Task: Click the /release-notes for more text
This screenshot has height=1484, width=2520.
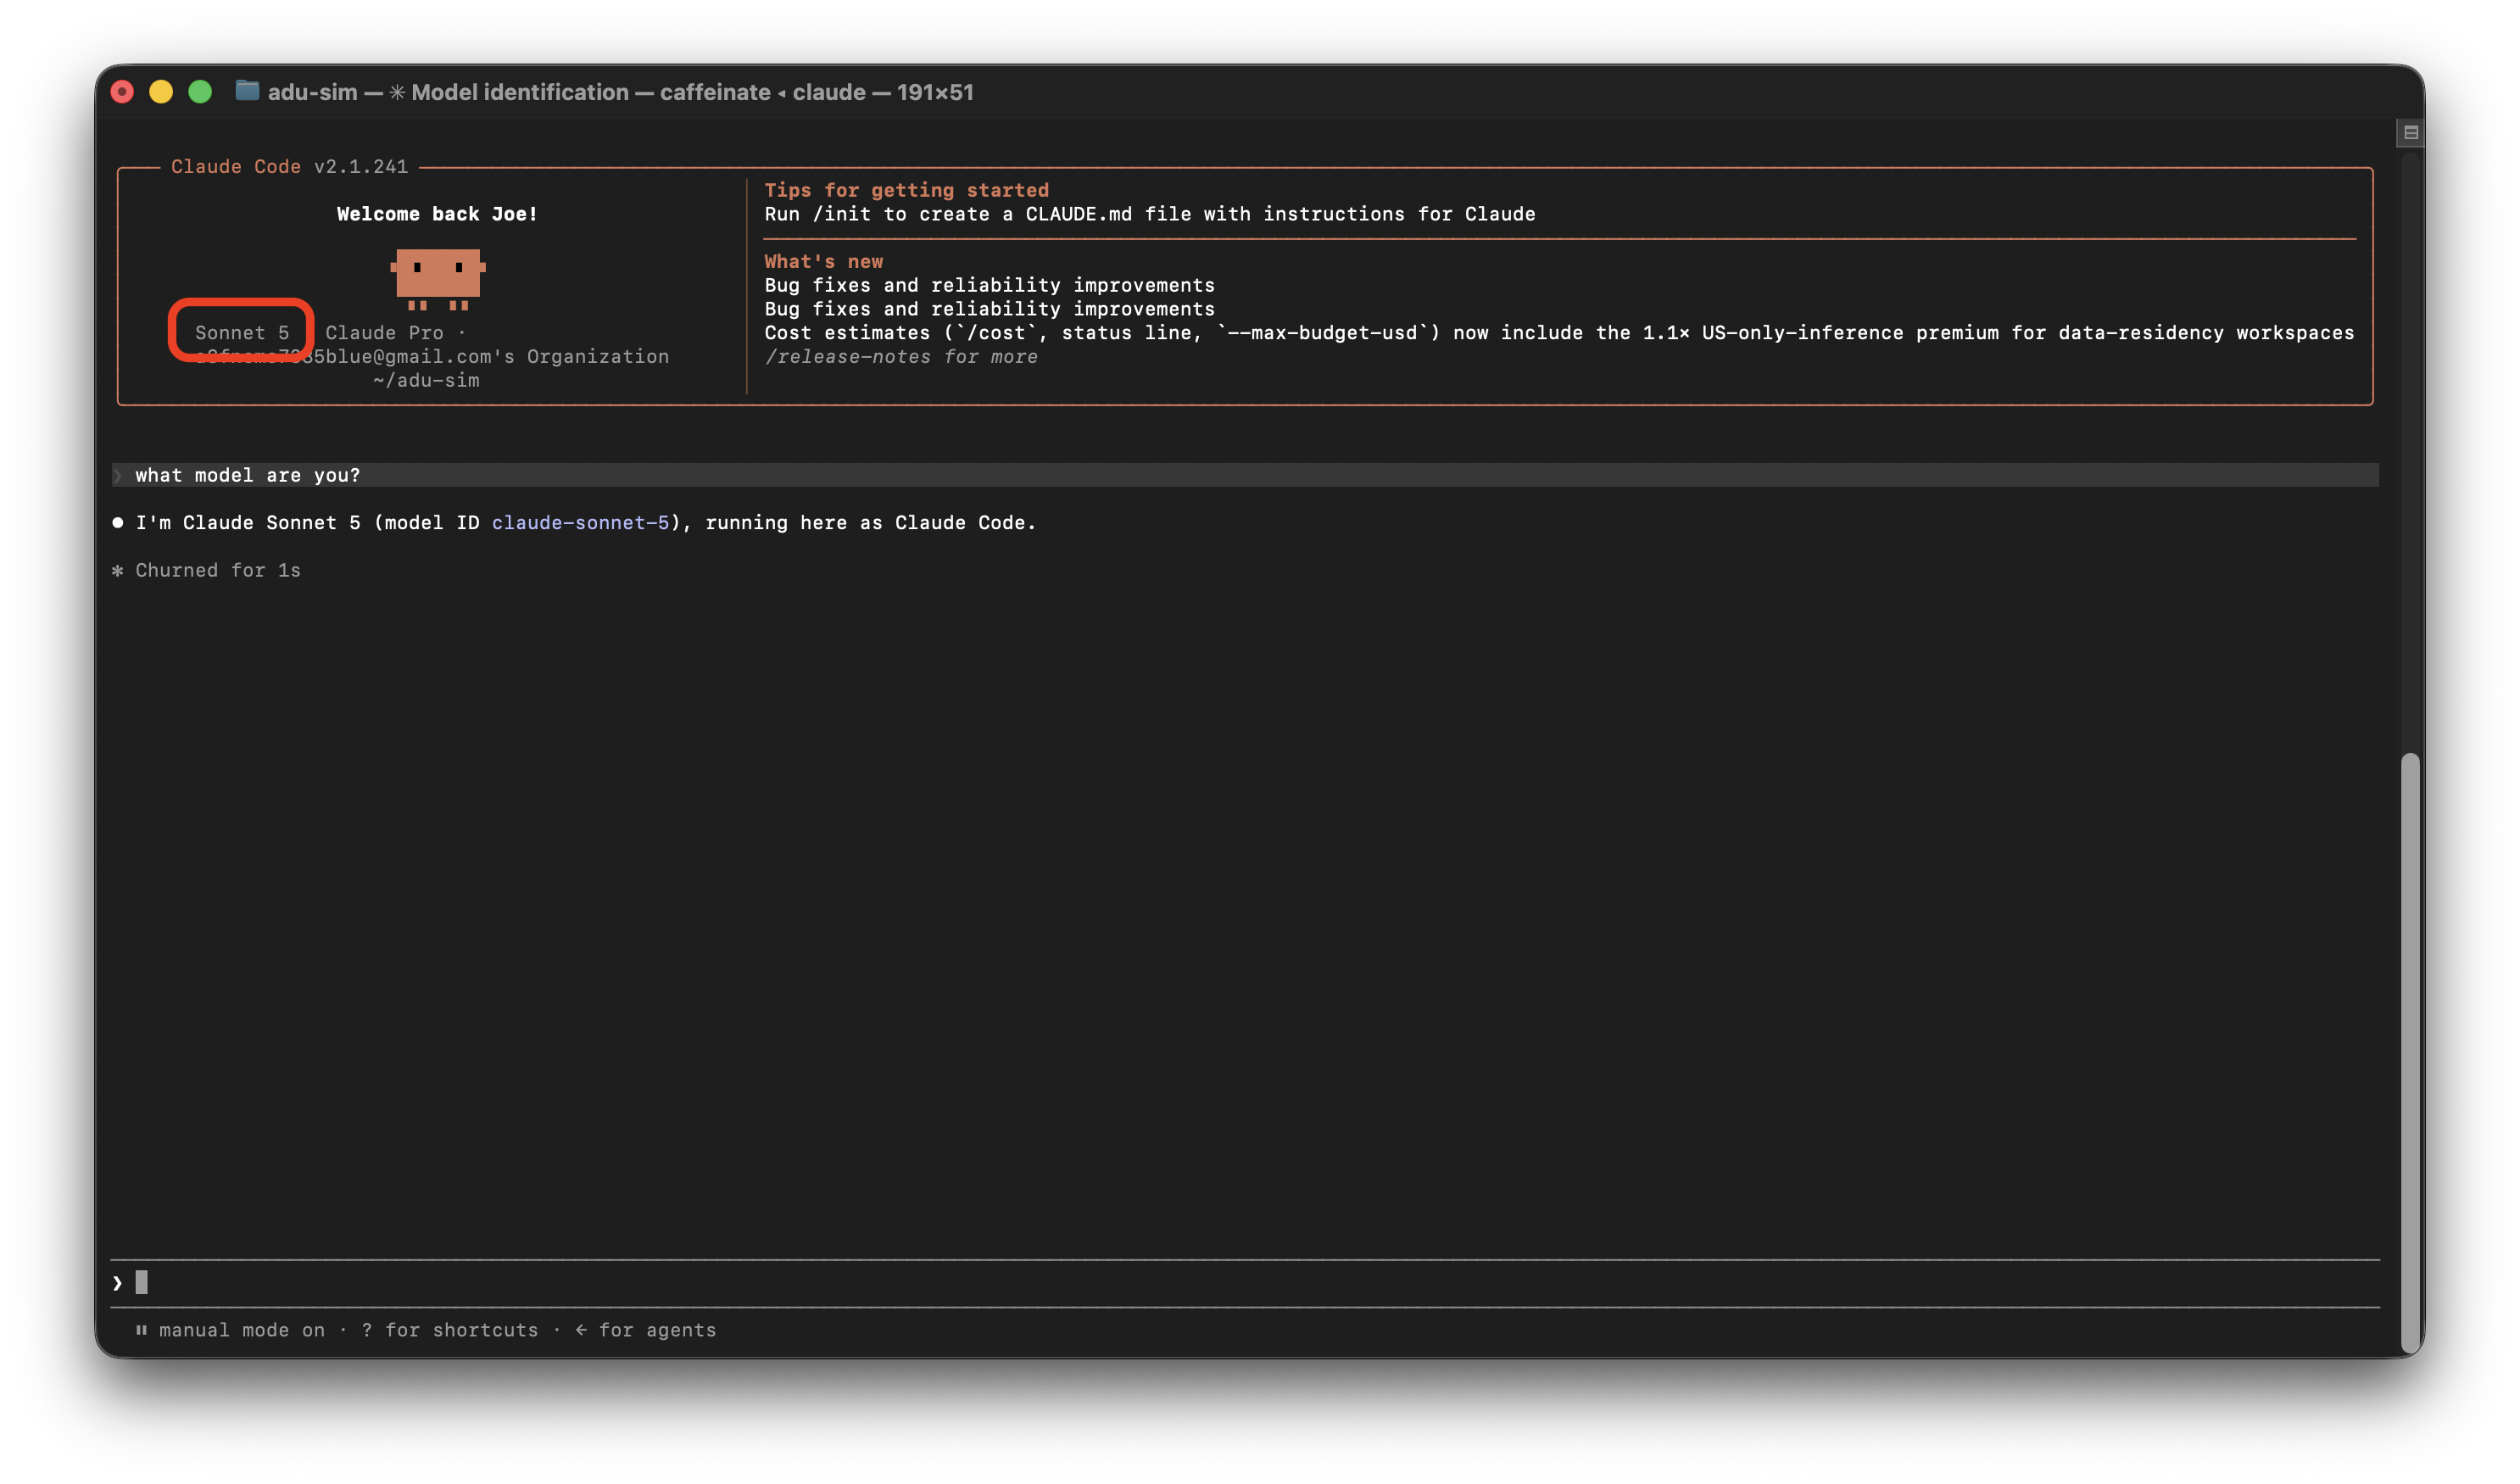Action: point(901,356)
